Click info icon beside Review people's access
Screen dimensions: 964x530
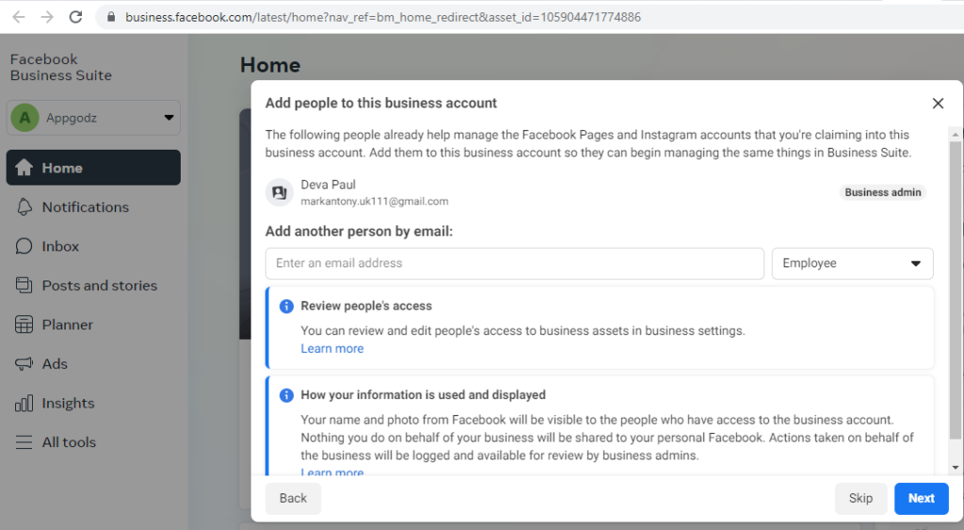(286, 306)
